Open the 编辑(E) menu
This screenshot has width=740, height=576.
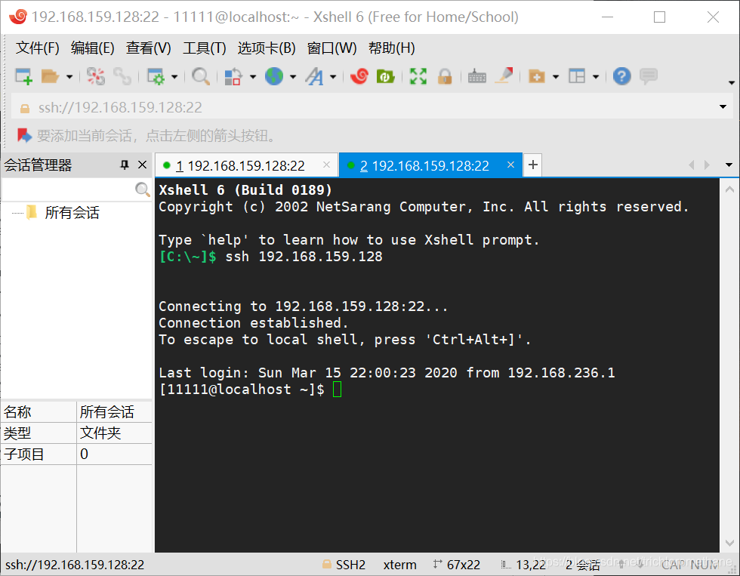(x=92, y=48)
